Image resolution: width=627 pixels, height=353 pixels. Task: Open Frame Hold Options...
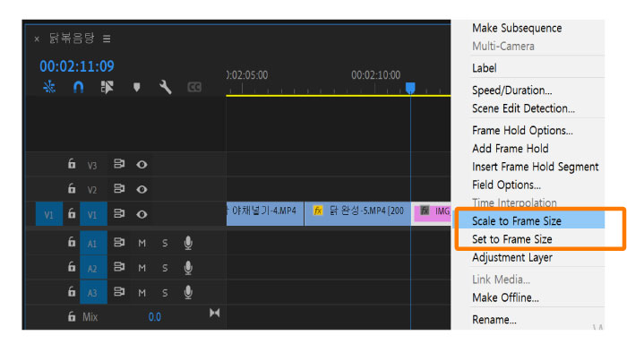click(522, 130)
